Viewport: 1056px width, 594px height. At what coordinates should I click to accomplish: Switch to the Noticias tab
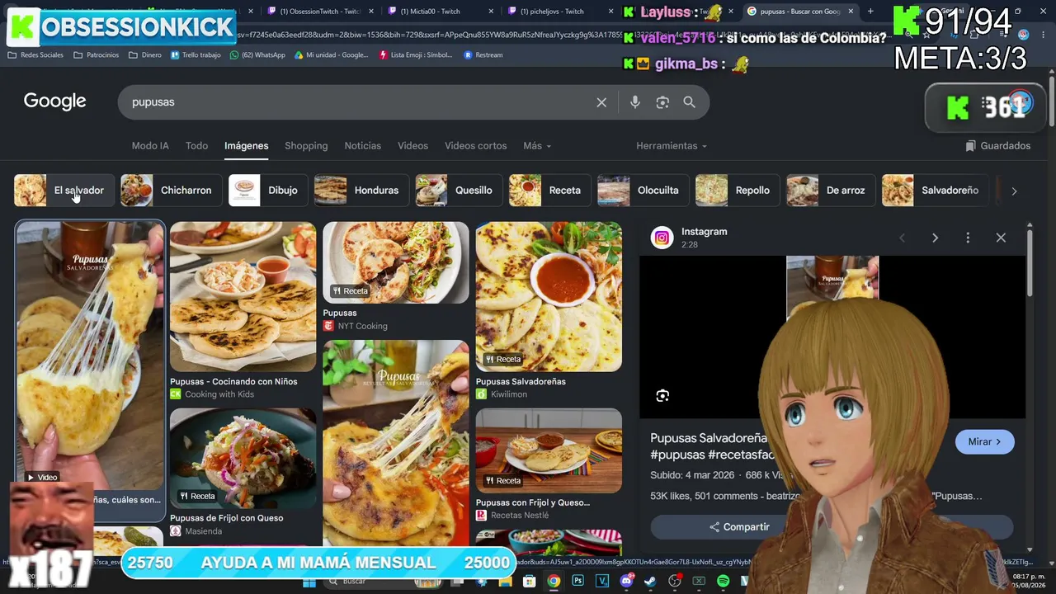tap(363, 146)
